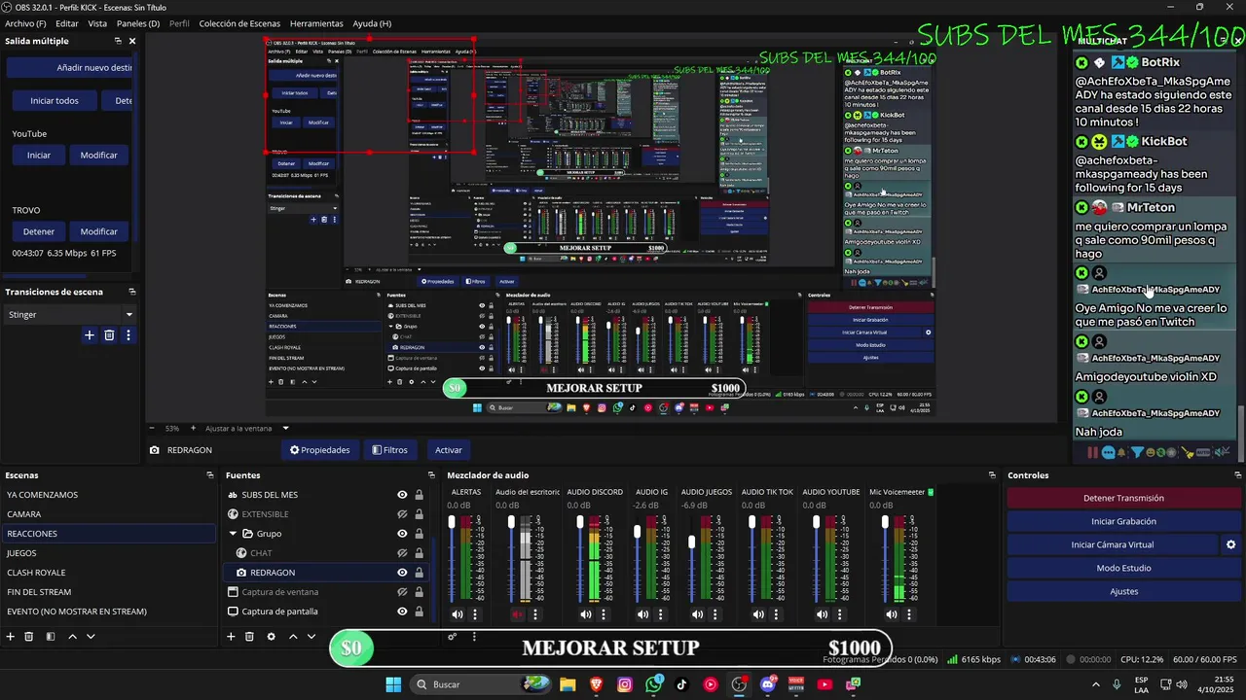Open Mic Voicemeeter channel options menu
This screenshot has width=1246, height=700.
909,614
